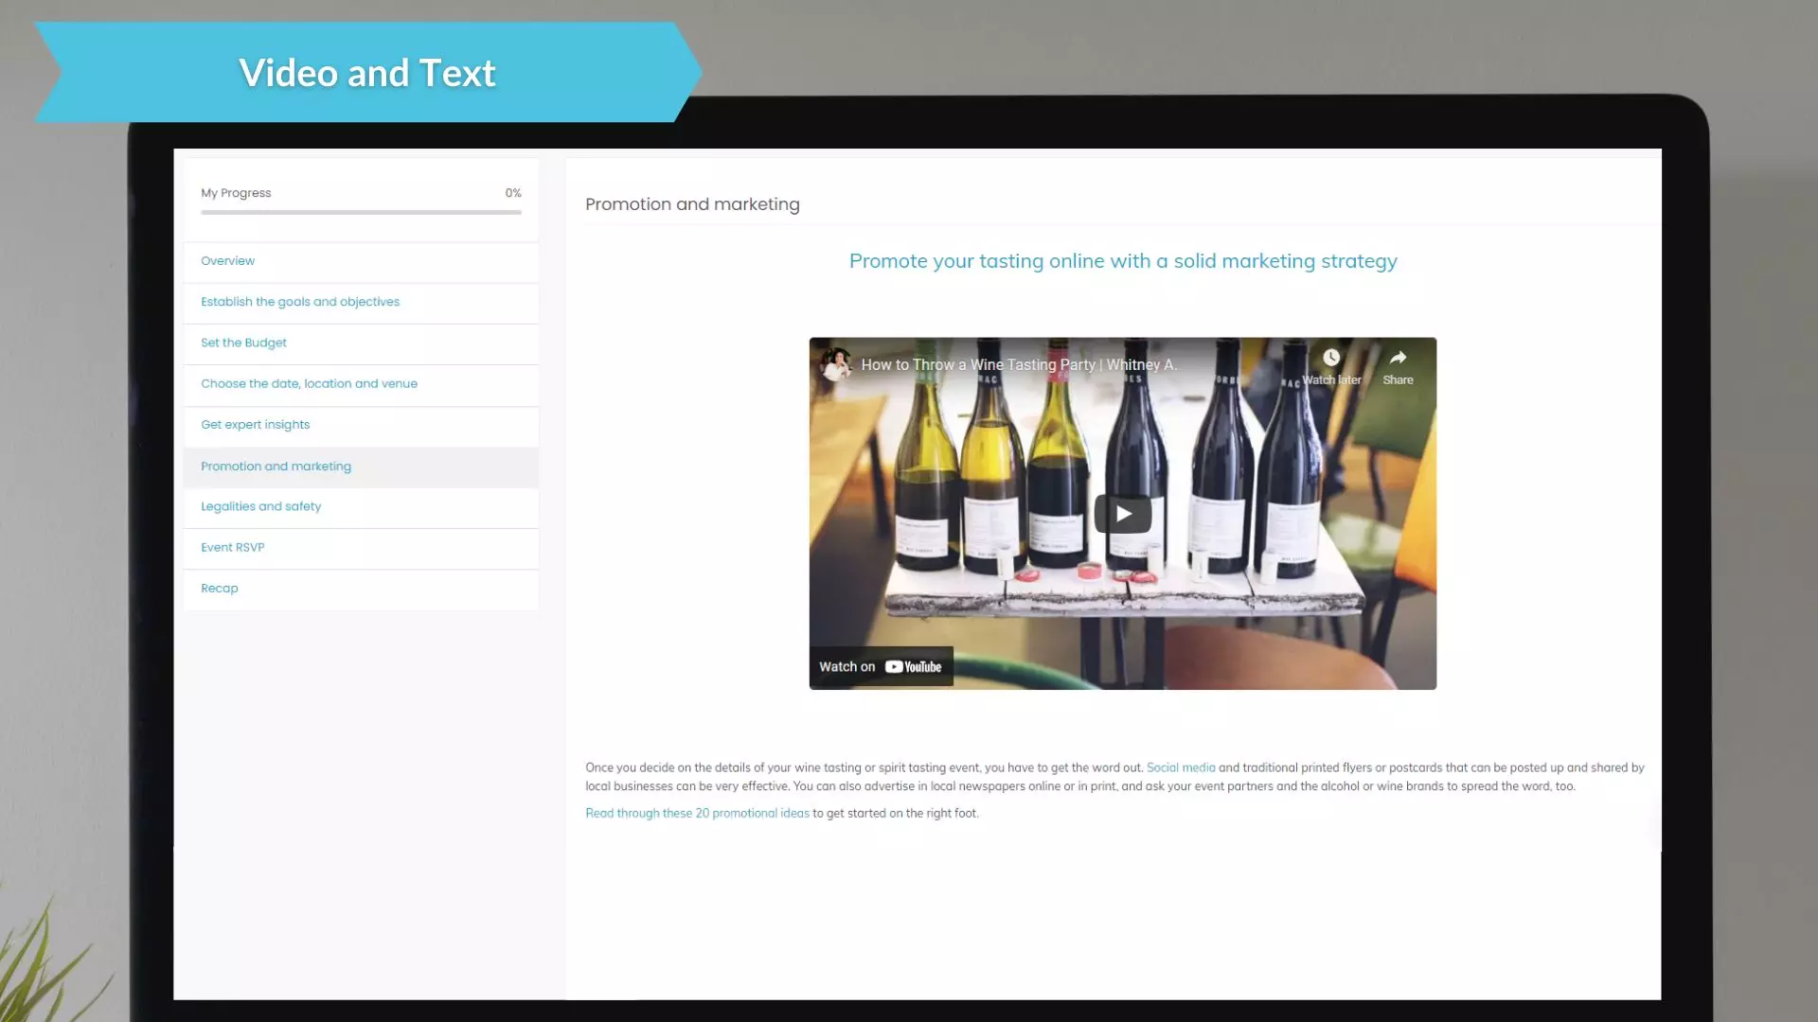Play the wine tasting YouTube video

pyautogui.click(x=1122, y=514)
